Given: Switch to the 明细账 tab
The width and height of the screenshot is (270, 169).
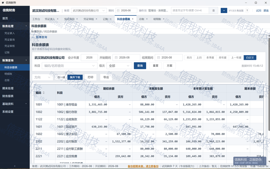Looking at the screenshot, I should pyautogui.click(x=157, y=19).
